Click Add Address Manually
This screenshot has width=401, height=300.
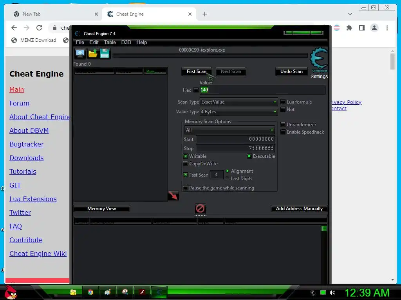(x=299, y=209)
